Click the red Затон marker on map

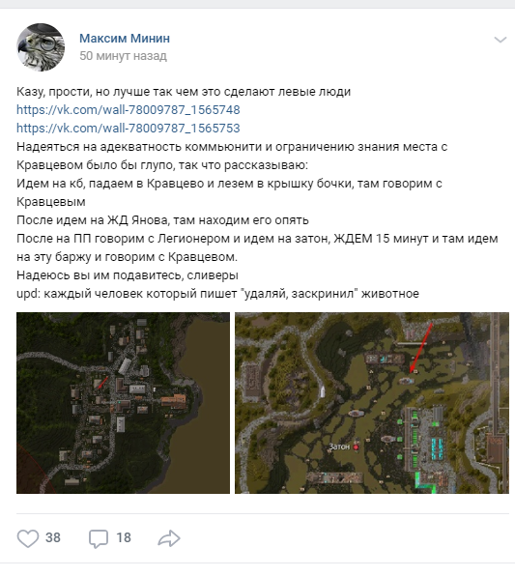coord(356,447)
